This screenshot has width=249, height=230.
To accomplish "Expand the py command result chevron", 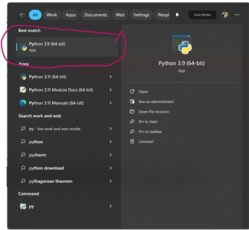I will (111, 206).
